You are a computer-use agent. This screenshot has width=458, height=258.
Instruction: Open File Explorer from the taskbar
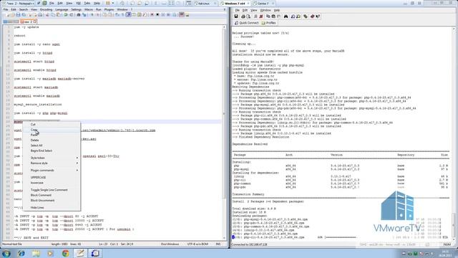[36, 253]
